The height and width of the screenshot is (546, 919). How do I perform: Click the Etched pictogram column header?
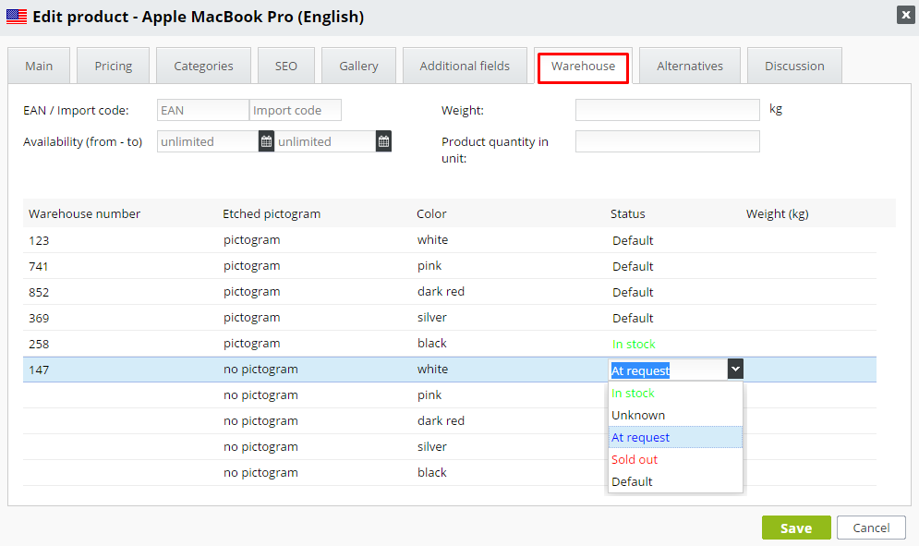click(x=272, y=213)
